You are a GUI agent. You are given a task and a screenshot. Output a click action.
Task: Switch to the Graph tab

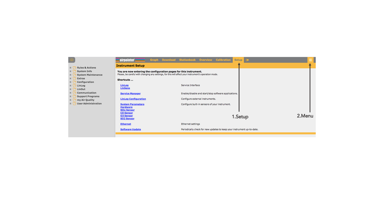(154, 60)
